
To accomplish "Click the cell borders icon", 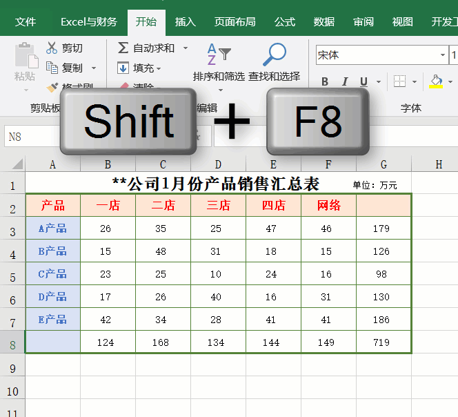I will click(x=399, y=82).
